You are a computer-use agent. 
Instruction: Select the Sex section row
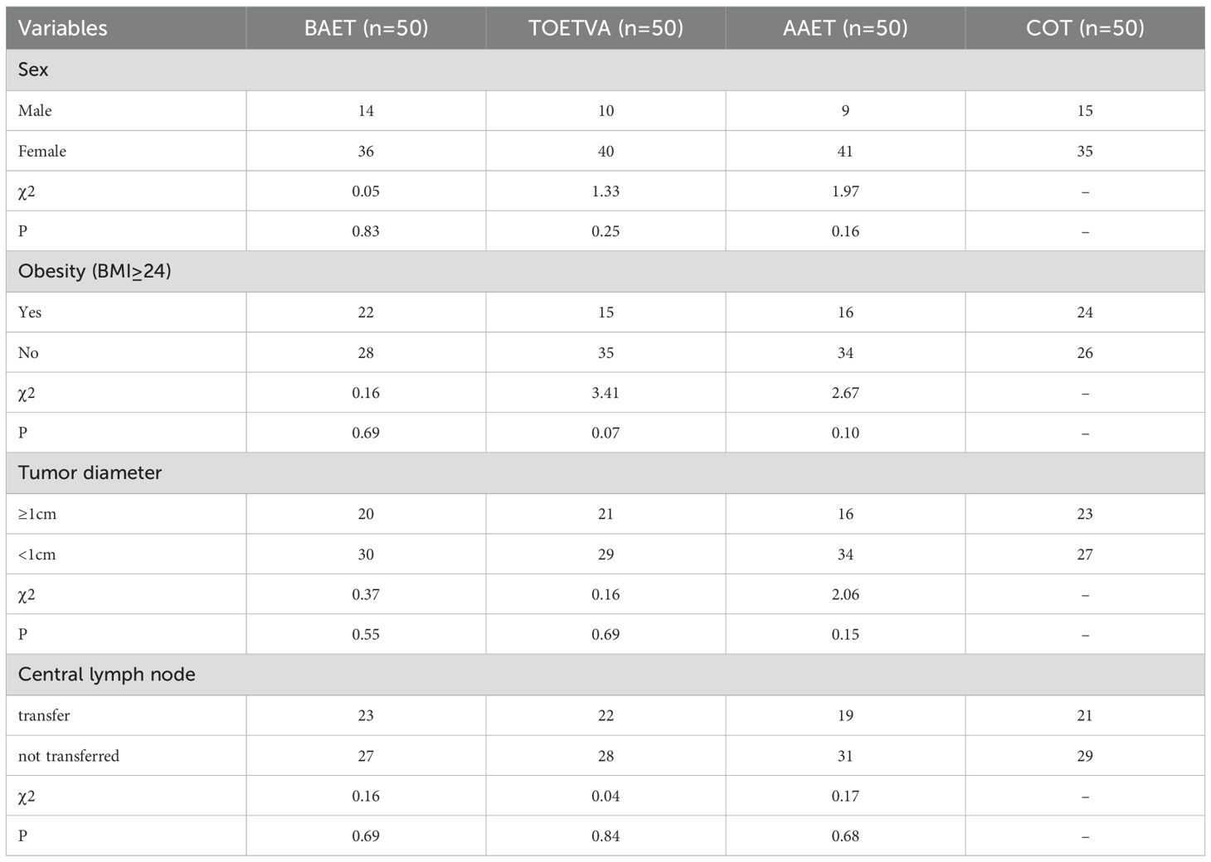(605, 70)
